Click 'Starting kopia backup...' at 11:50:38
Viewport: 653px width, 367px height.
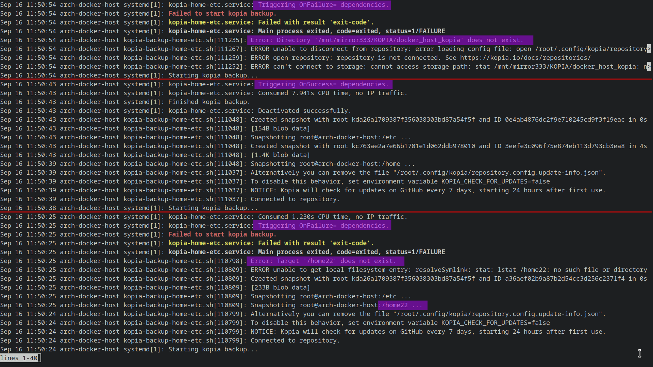pos(213,208)
